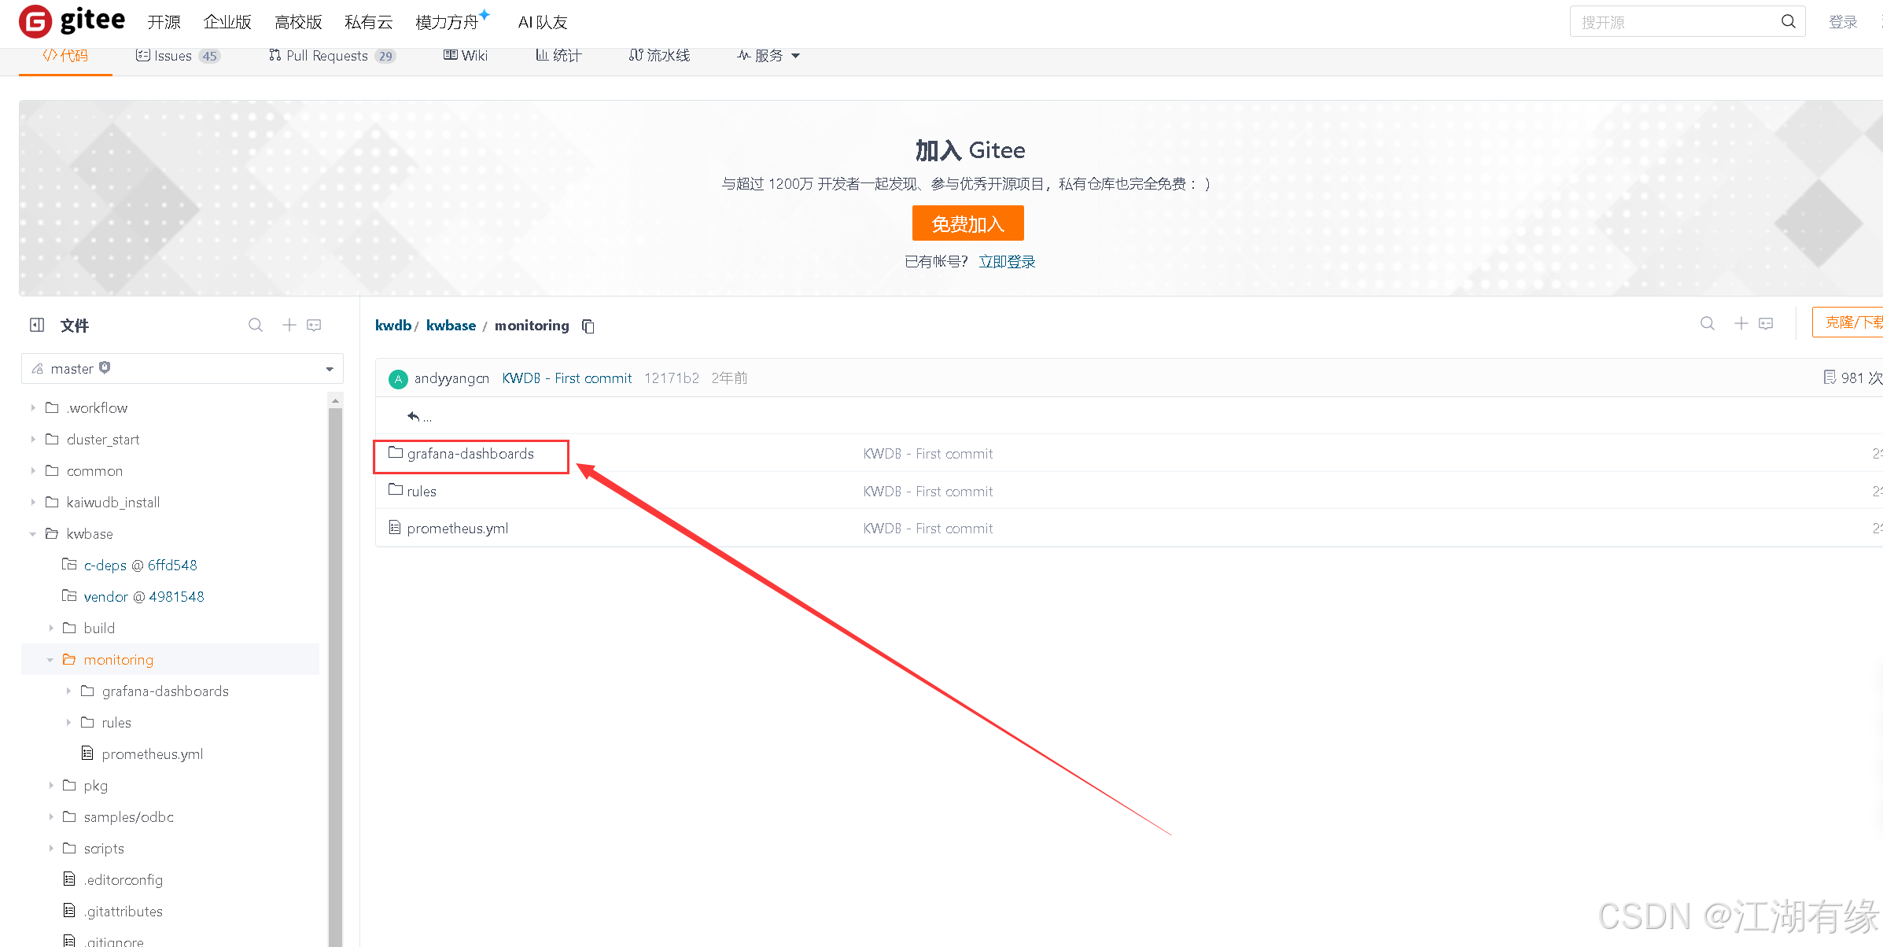Click the folder icon for rules row
Image resolution: width=1883 pixels, height=947 pixels.
point(396,490)
